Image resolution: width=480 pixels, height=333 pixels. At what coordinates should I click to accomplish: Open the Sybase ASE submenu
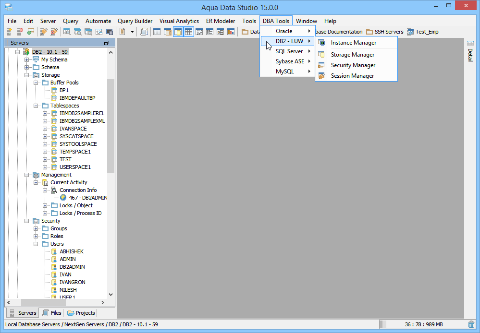tap(287, 61)
